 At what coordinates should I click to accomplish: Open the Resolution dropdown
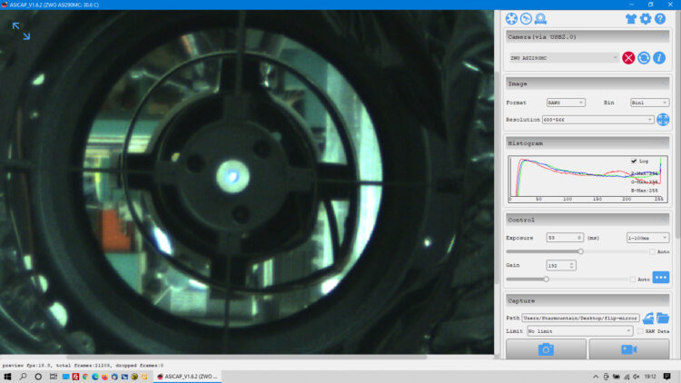pyautogui.click(x=597, y=120)
